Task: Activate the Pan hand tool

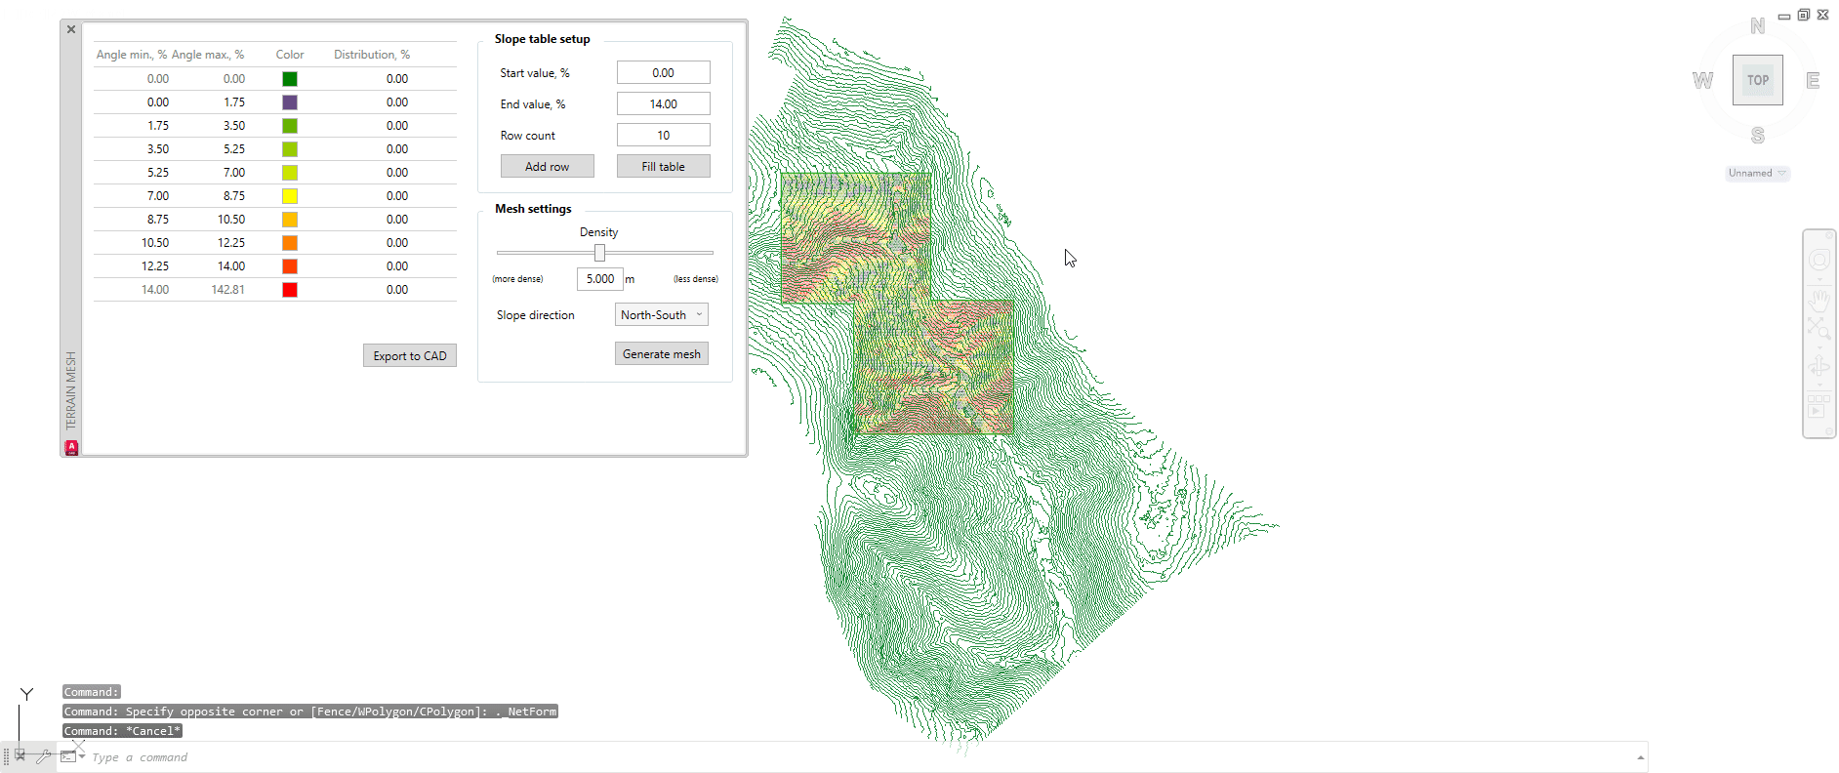Action: pyautogui.click(x=1819, y=300)
